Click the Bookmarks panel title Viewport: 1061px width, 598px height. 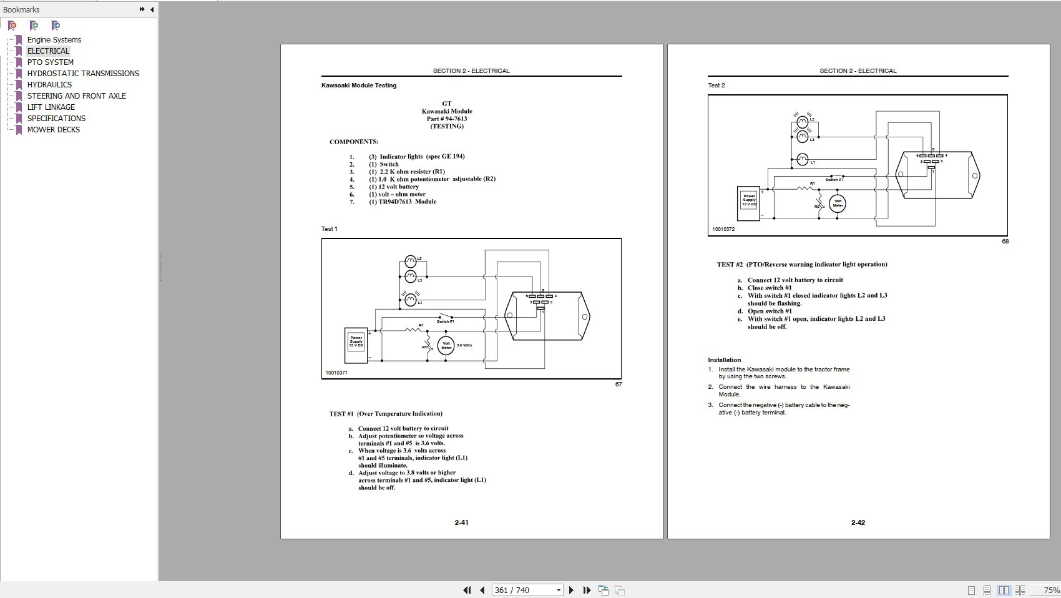(x=21, y=9)
